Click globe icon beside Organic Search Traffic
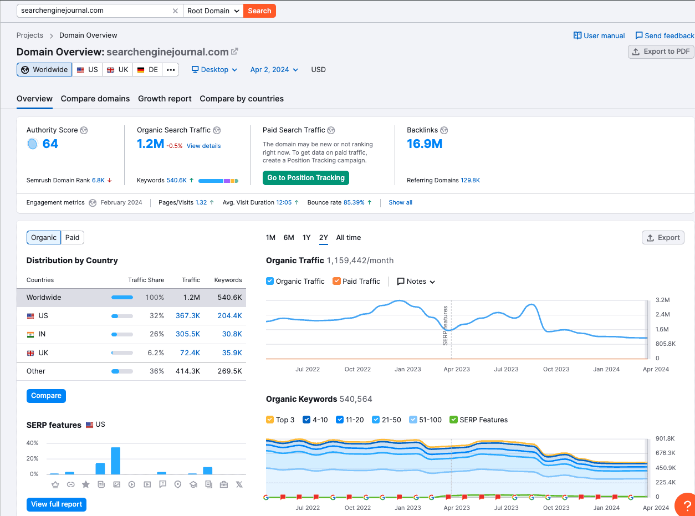 217,130
